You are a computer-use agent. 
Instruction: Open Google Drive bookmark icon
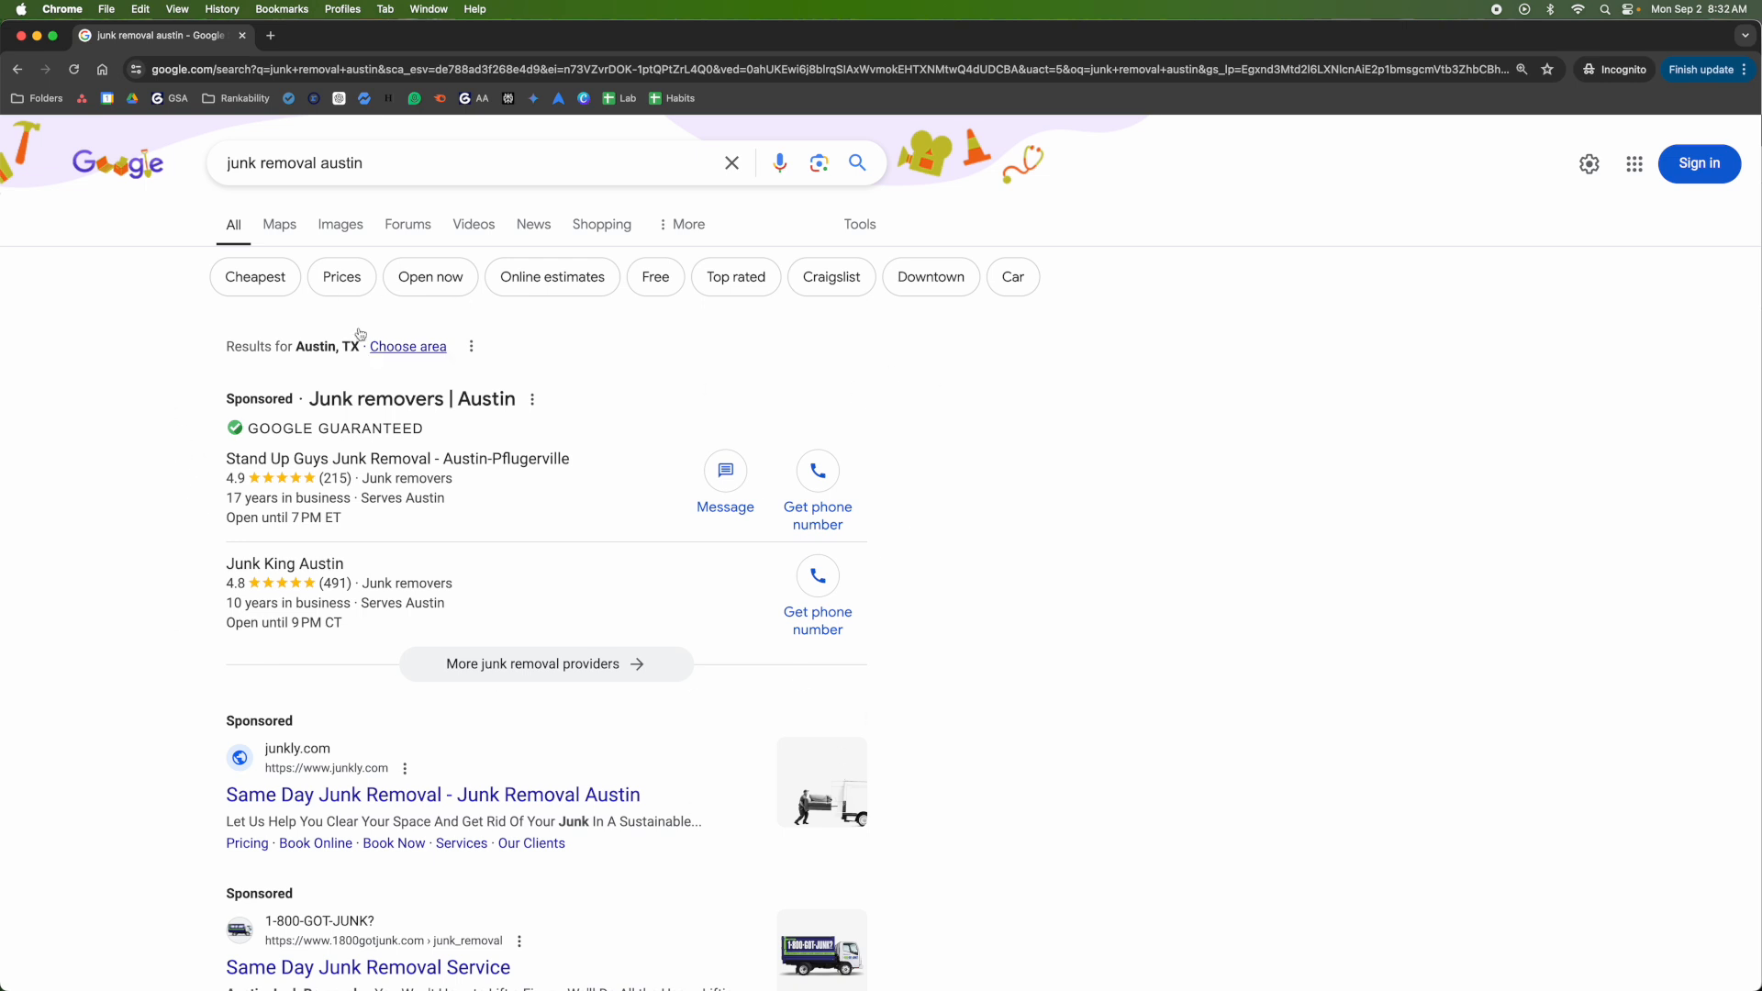tap(132, 98)
